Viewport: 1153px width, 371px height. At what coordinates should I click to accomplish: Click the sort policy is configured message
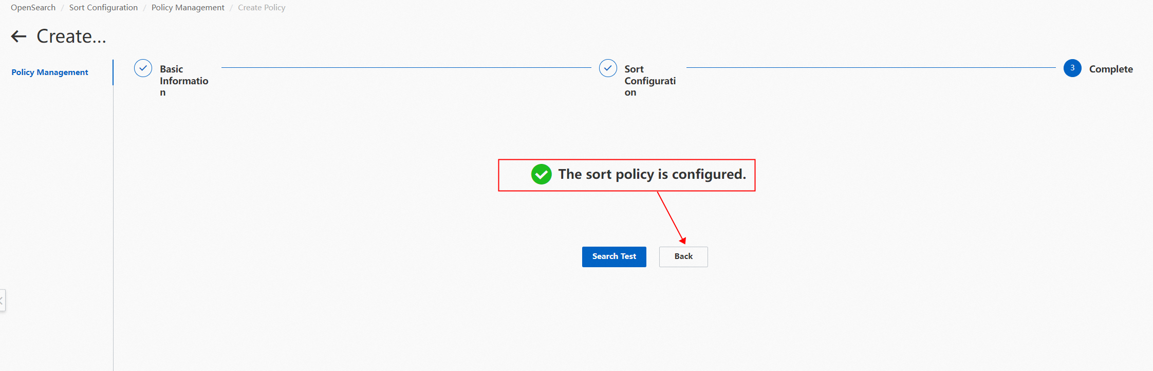[652, 175]
